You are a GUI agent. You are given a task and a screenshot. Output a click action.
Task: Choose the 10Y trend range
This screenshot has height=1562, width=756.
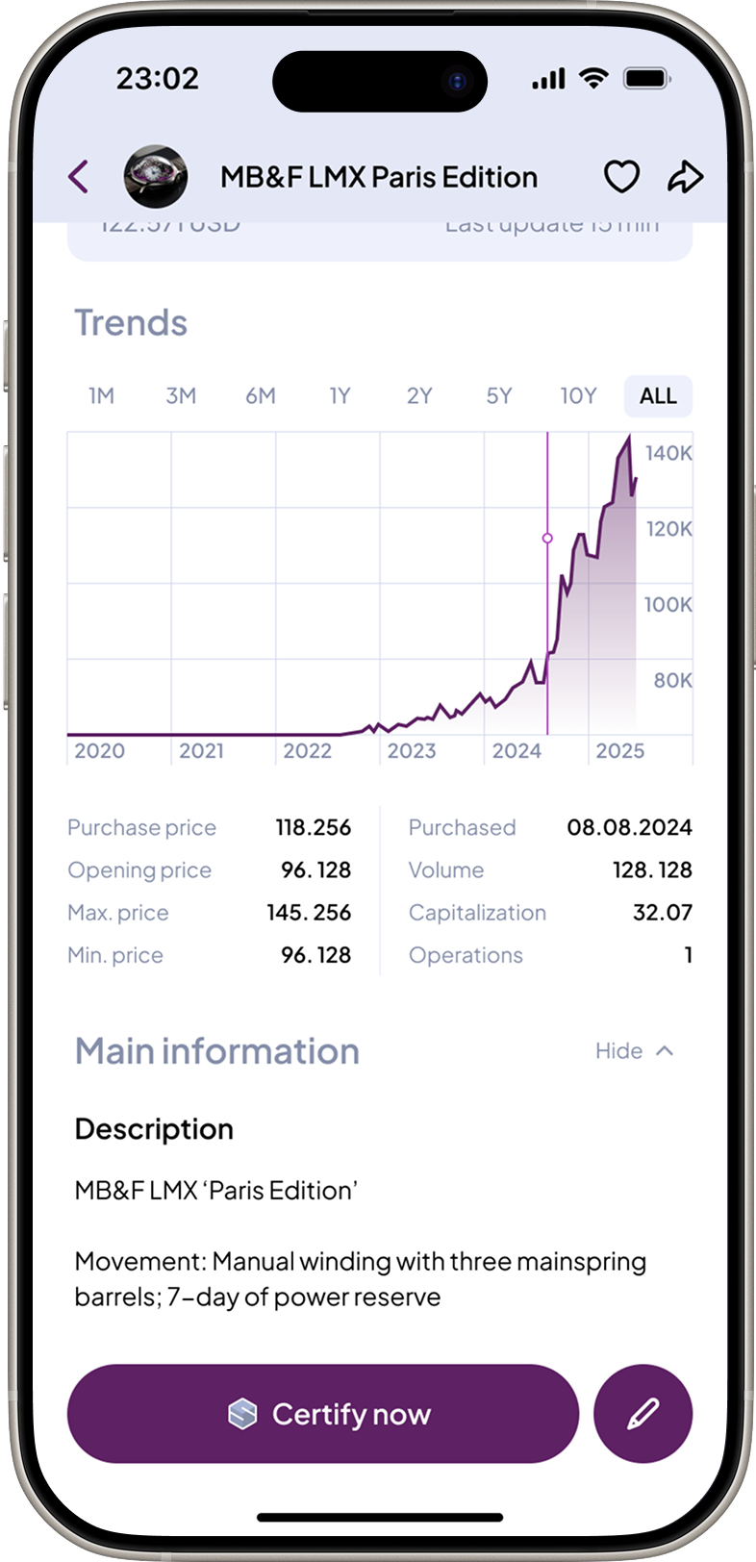578,396
